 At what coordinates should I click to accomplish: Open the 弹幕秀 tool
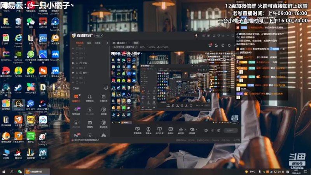point(90,124)
